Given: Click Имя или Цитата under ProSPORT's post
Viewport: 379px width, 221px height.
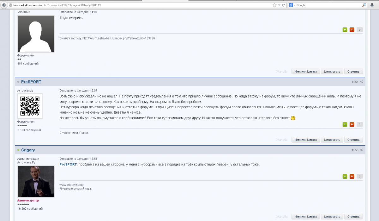Looking at the screenshot, I should 305,140.
